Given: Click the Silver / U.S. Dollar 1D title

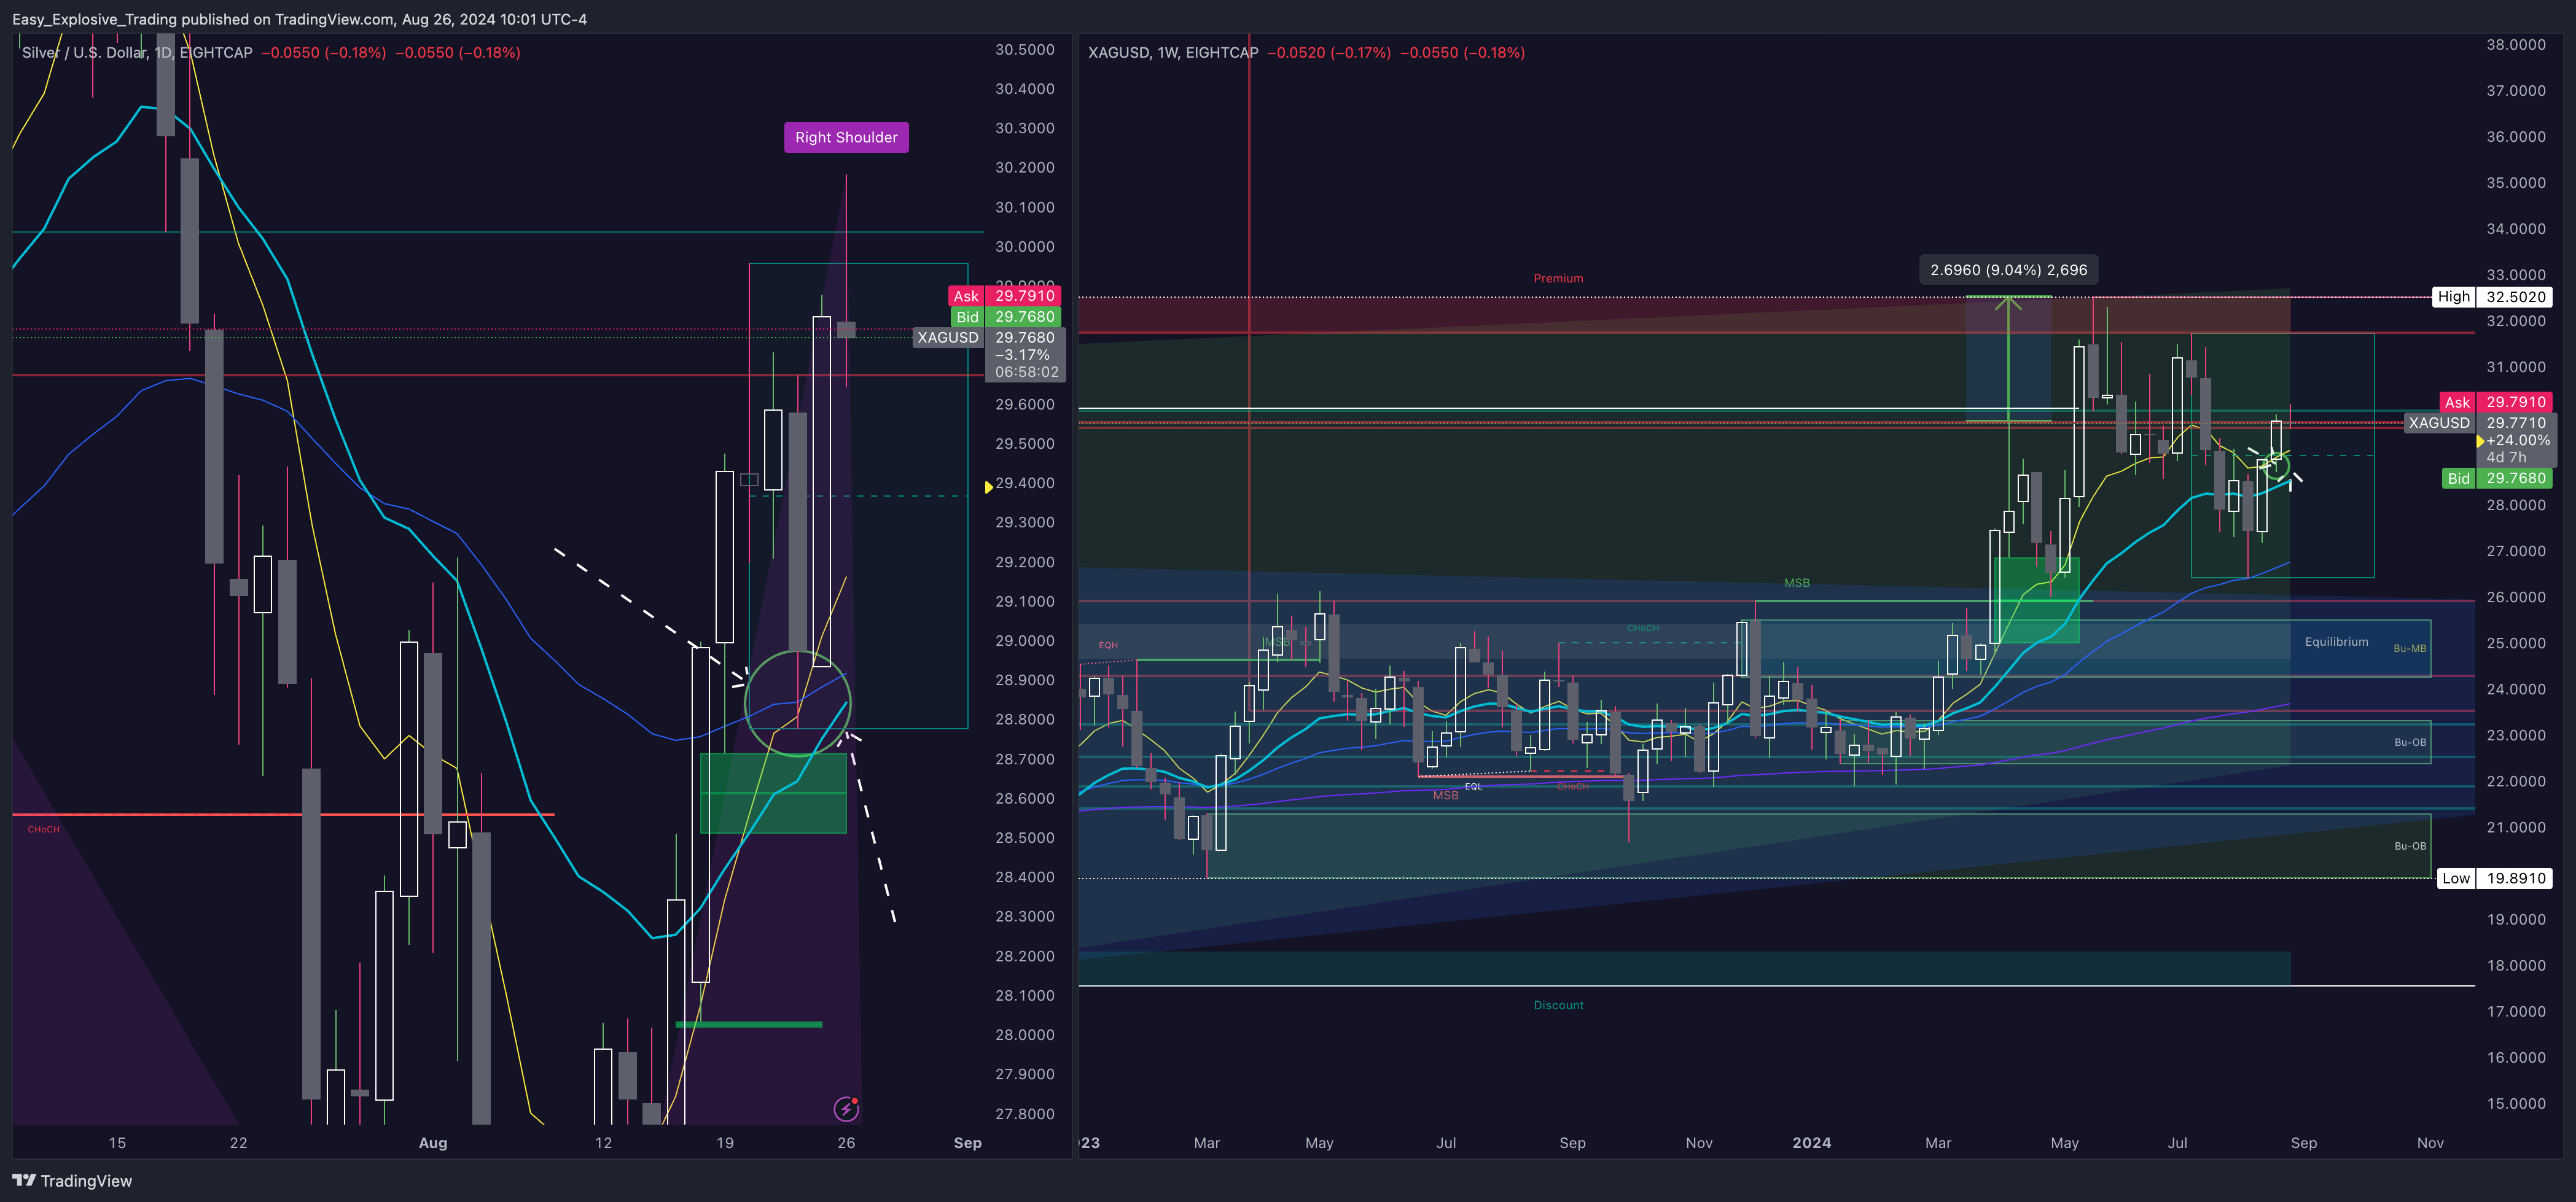Looking at the screenshot, I should click(137, 53).
